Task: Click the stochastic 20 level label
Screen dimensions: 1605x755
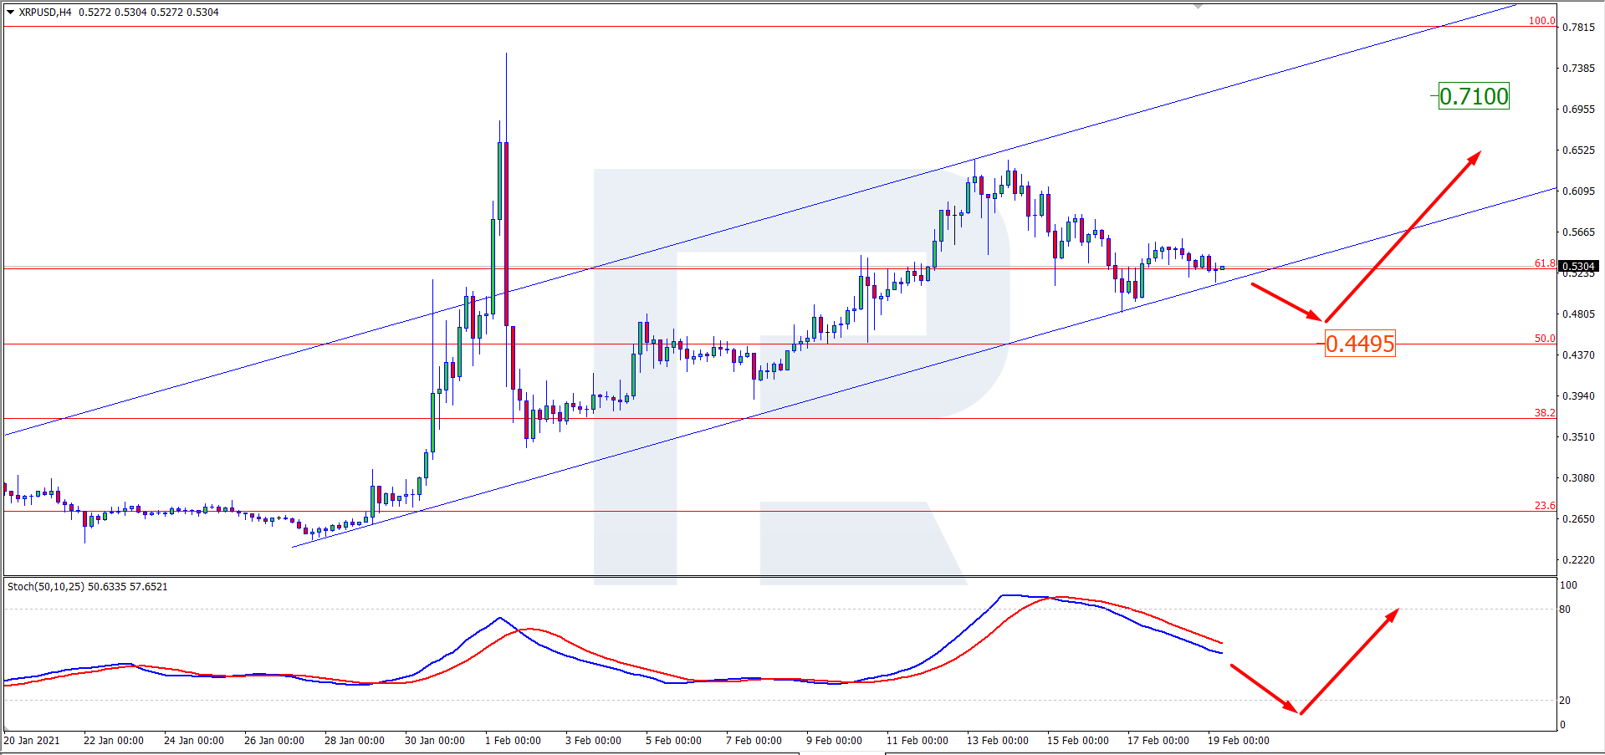Action: 1565,701
